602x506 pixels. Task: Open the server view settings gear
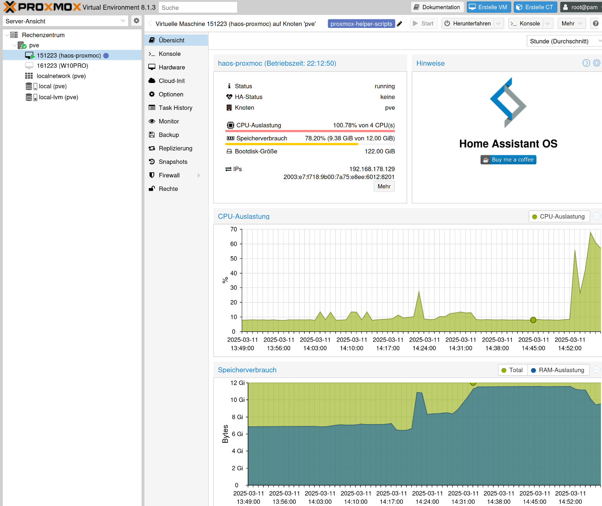click(136, 21)
